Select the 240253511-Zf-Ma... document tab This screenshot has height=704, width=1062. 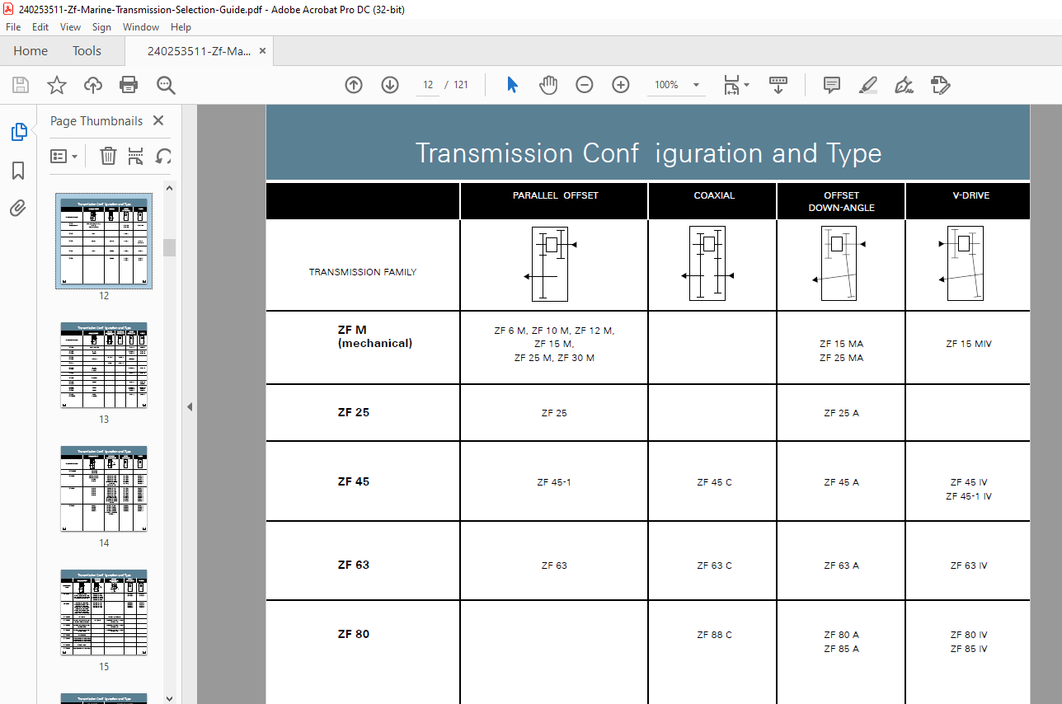(x=199, y=51)
